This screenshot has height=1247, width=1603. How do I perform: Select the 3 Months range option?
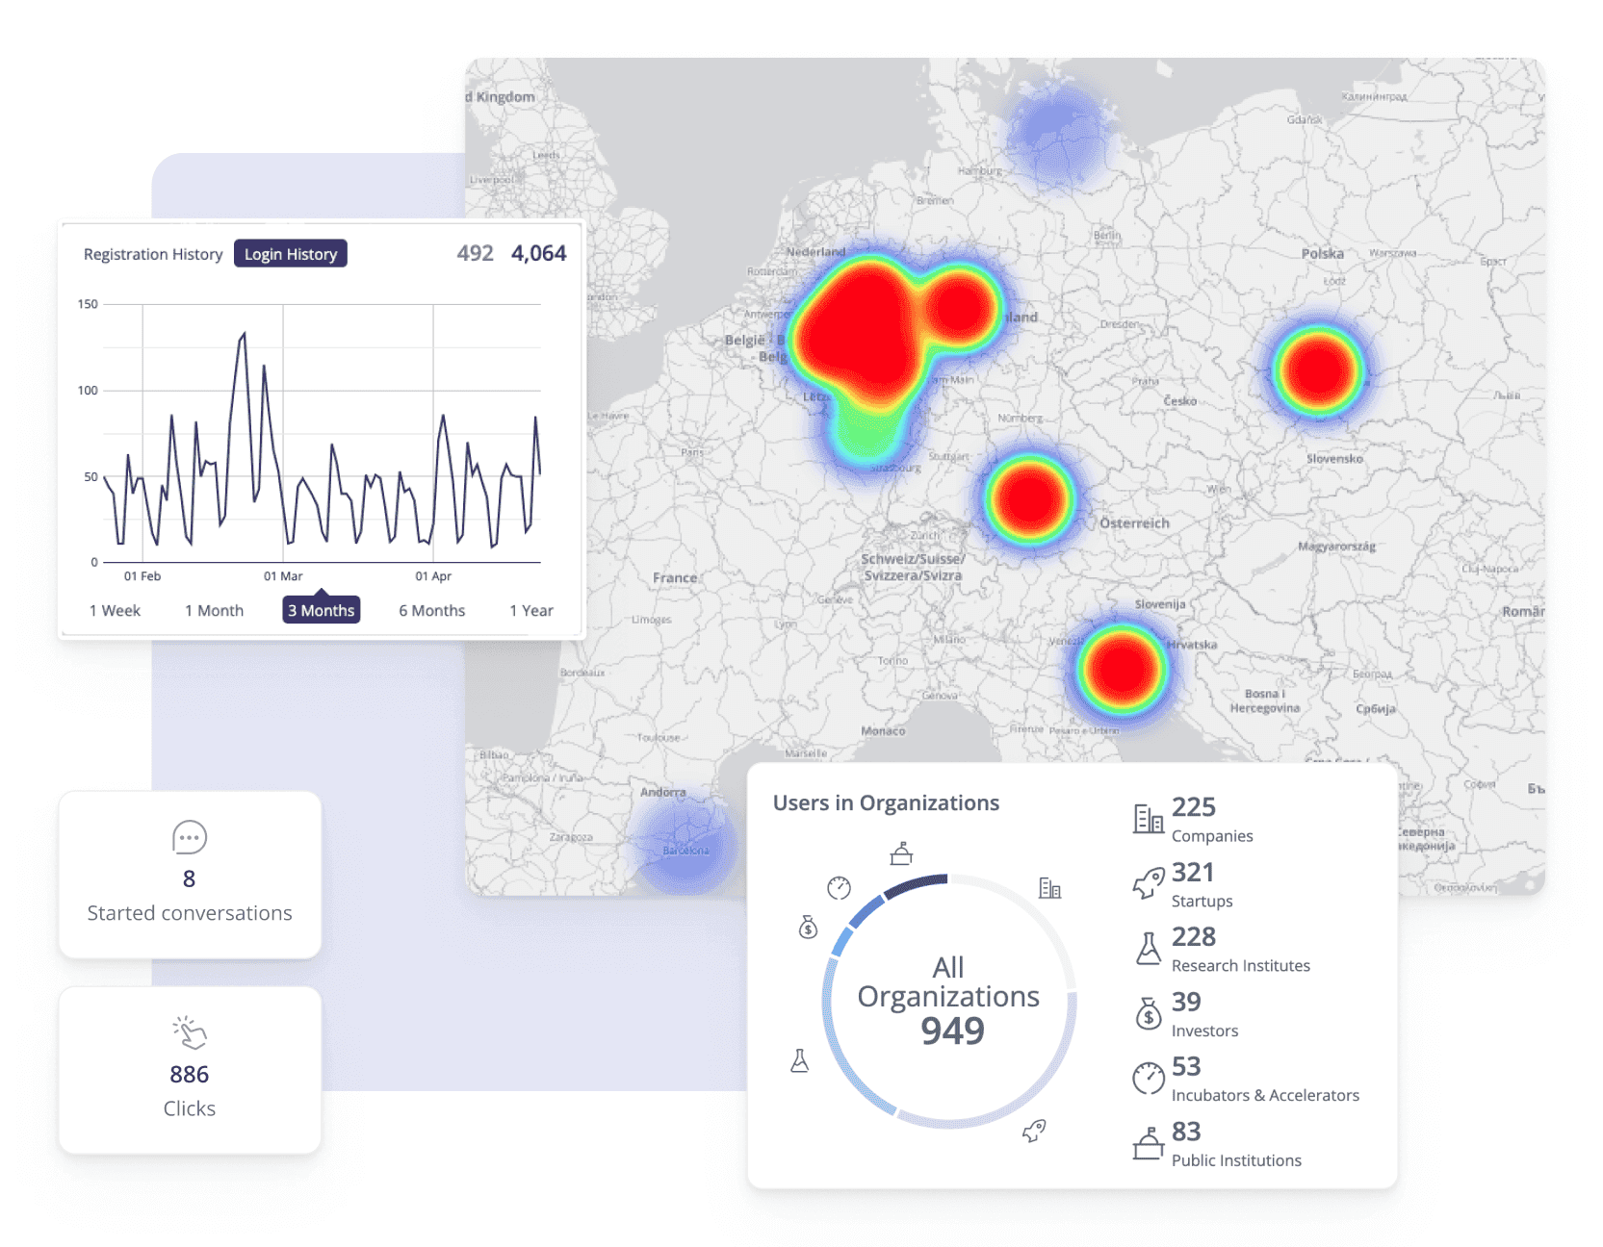[322, 611]
